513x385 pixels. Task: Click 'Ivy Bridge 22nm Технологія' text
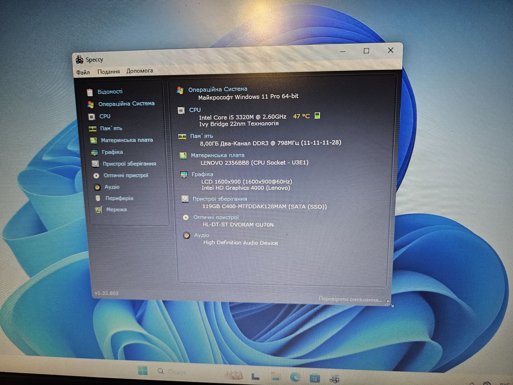pos(239,124)
